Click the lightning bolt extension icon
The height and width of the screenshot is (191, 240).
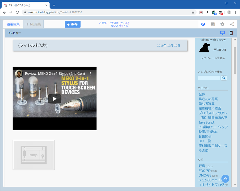coord(207,12)
